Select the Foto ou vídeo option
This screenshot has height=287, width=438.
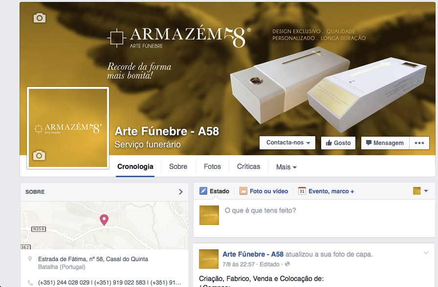click(263, 191)
